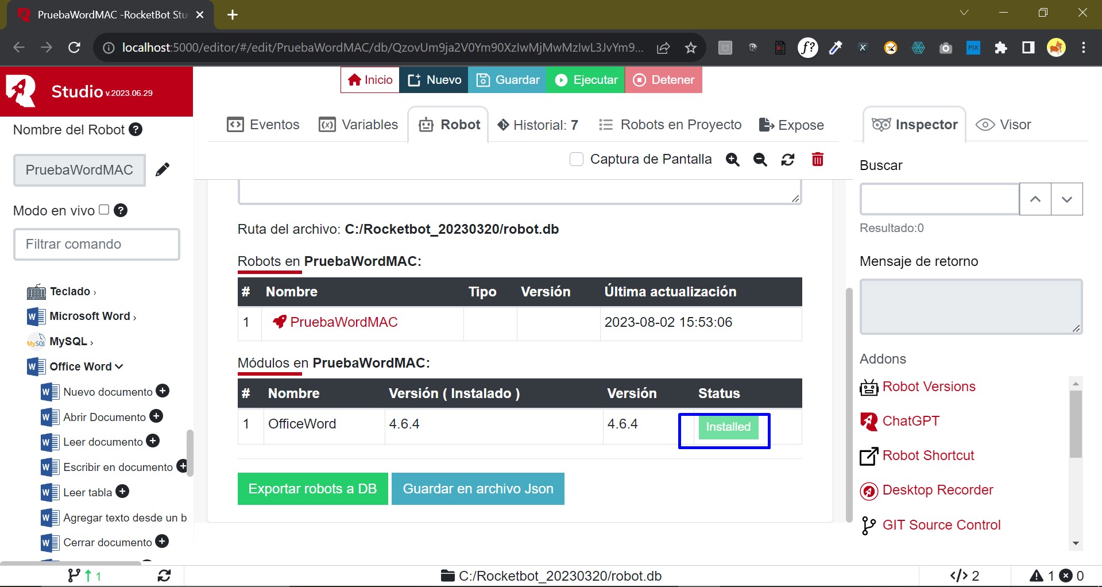Bookmark this page with the star icon
1102x587 pixels.
coord(691,48)
